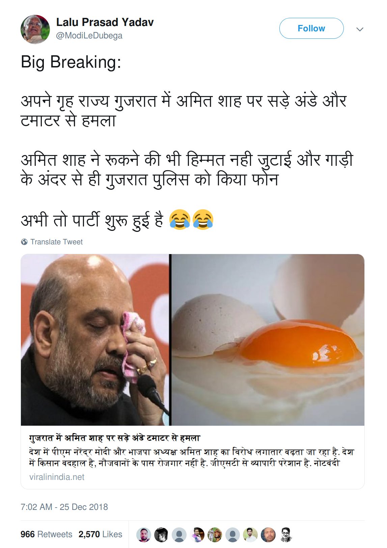Click the article description text in card
The image size is (387, 548).
[191, 457]
